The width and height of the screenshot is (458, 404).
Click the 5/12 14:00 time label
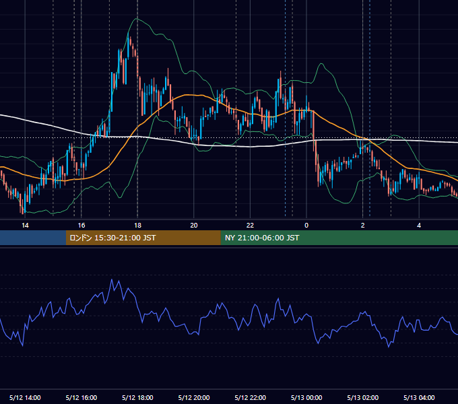click(25, 397)
